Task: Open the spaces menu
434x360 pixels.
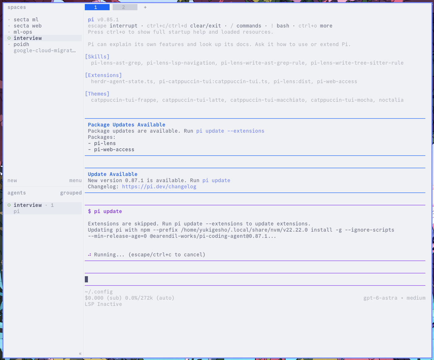Action: 76,180
